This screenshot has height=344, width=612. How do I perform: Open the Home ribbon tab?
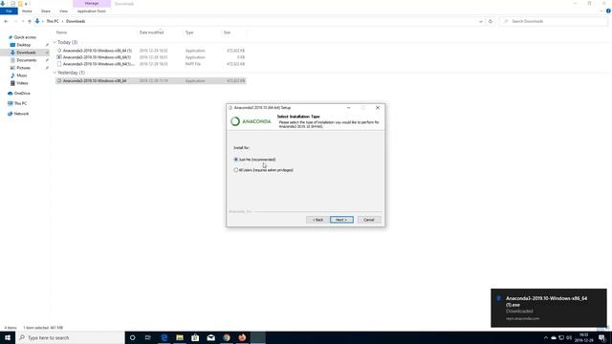point(27,11)
